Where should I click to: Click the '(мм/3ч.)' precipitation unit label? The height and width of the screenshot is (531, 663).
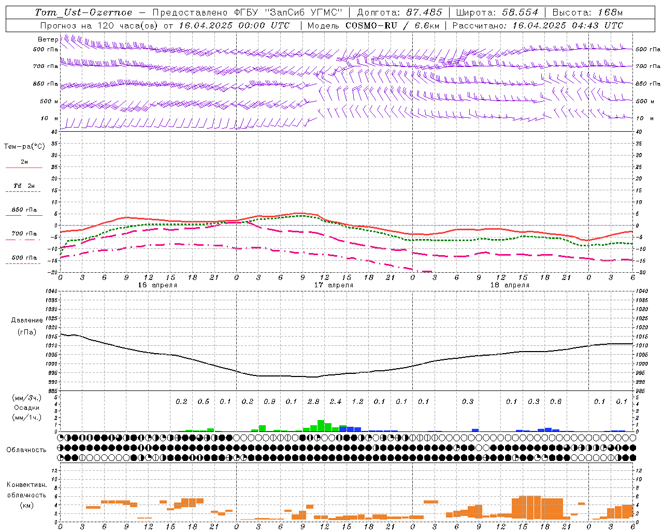point(27,398)
